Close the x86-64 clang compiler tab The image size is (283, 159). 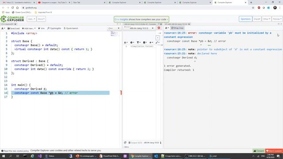(161, 24)
